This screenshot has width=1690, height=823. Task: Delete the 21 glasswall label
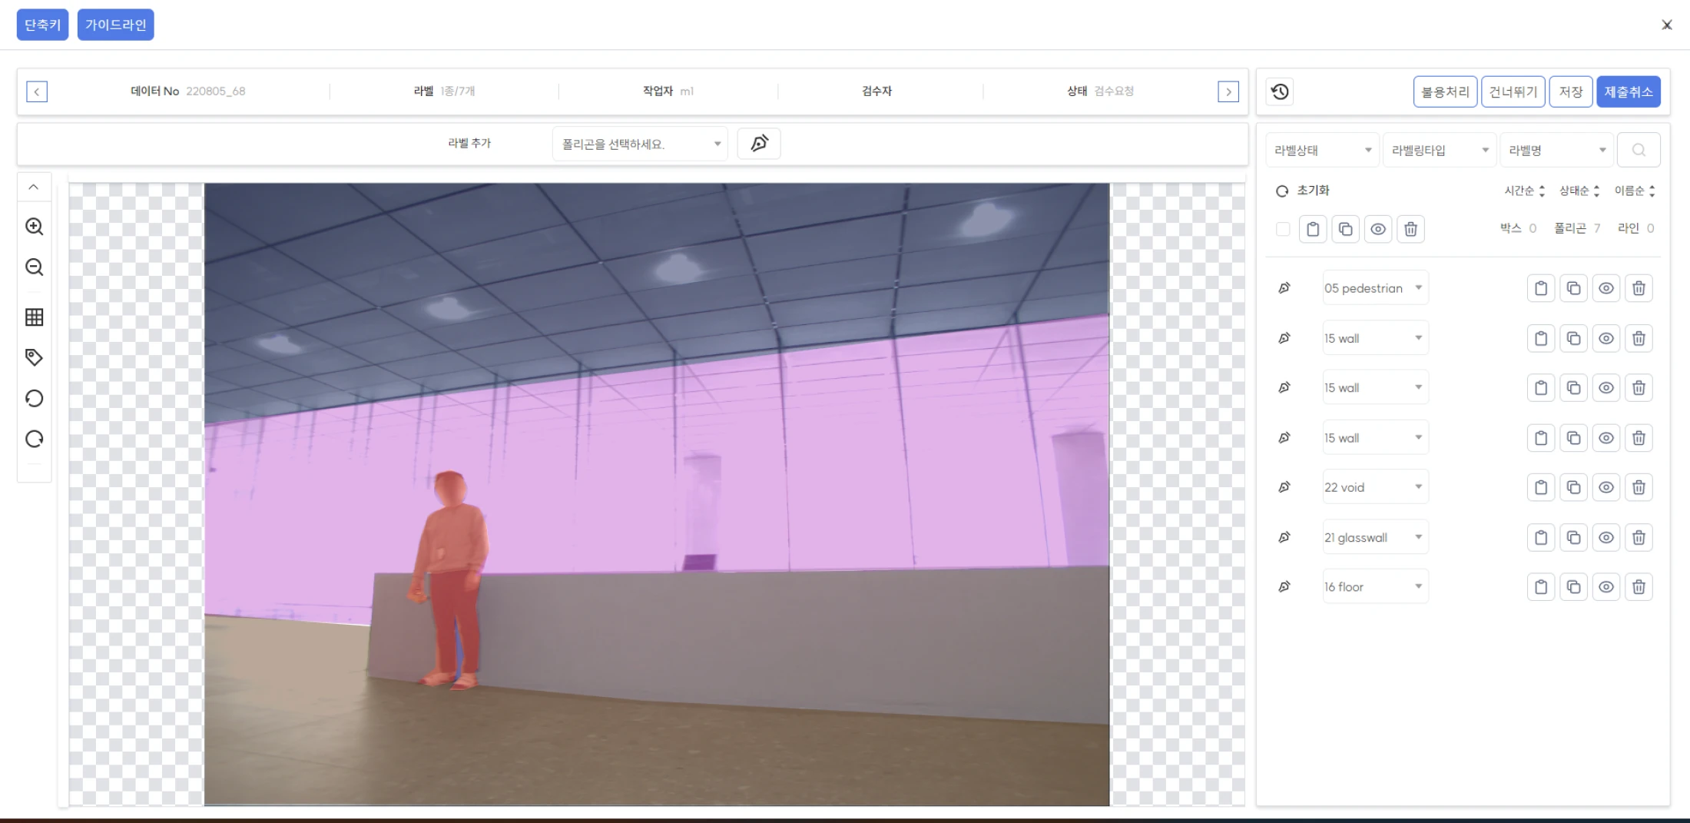1639,537
